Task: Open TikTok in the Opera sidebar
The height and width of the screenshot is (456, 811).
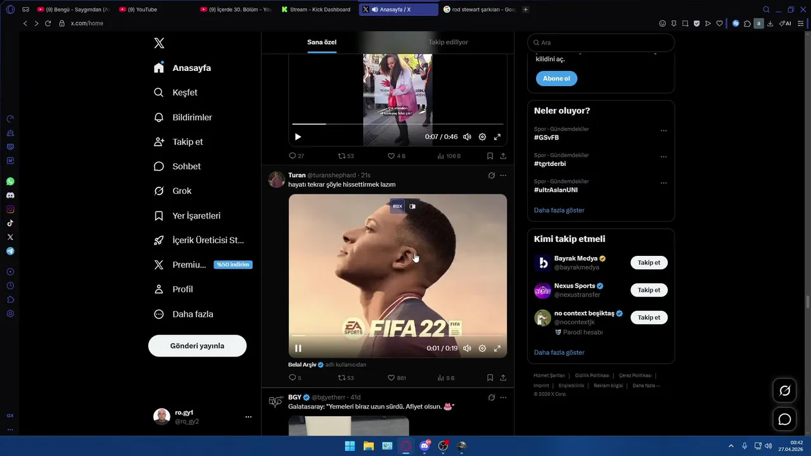Action: point(10,223)
